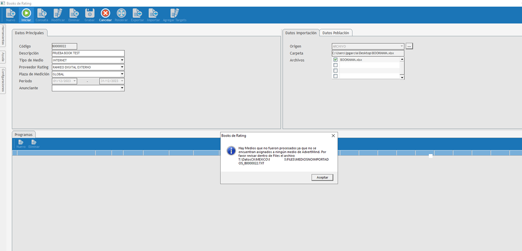Click the dialog message text about Medios

pyautogui.click(x=284, y=155)
